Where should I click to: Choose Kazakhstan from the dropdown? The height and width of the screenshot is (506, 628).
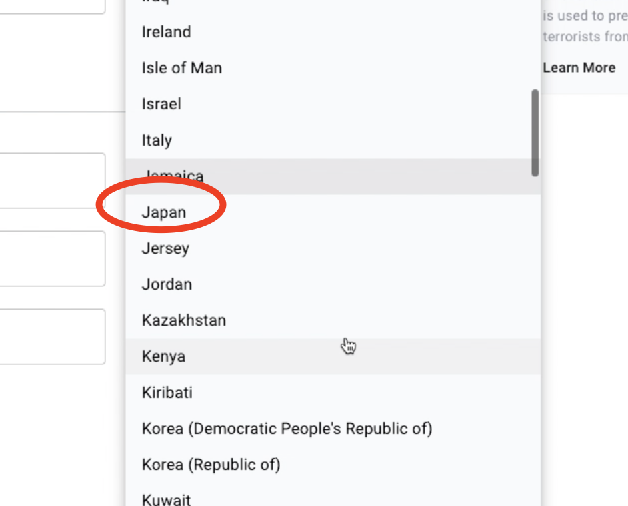[x=184, y=320]
